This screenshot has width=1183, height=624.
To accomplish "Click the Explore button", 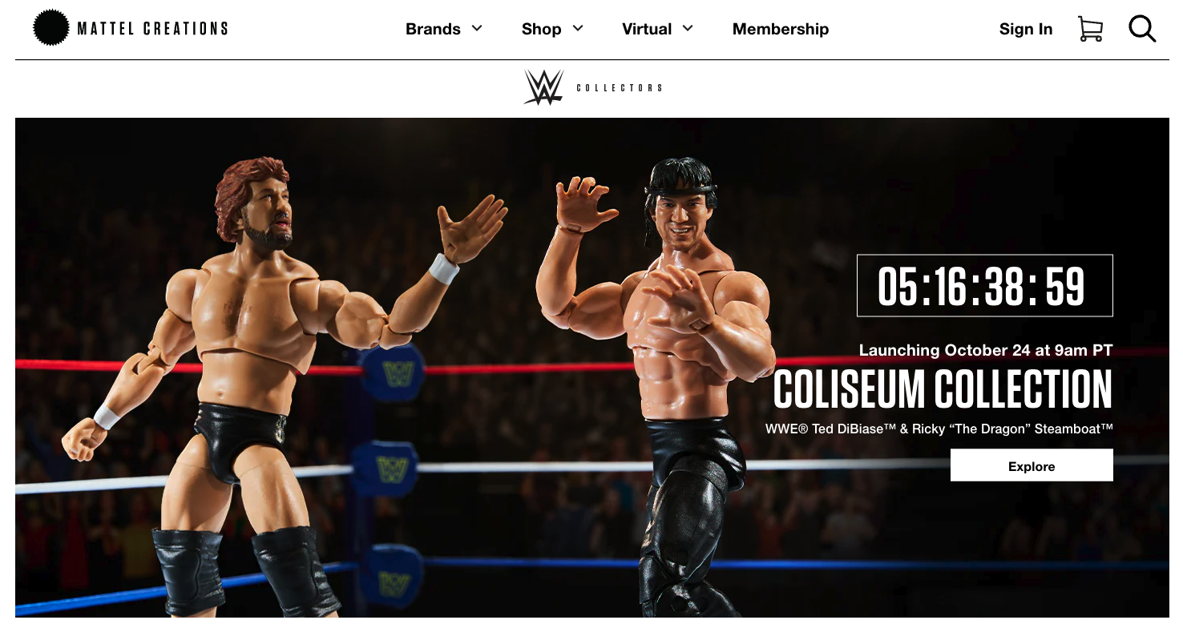I will (x=1032, y=465).
